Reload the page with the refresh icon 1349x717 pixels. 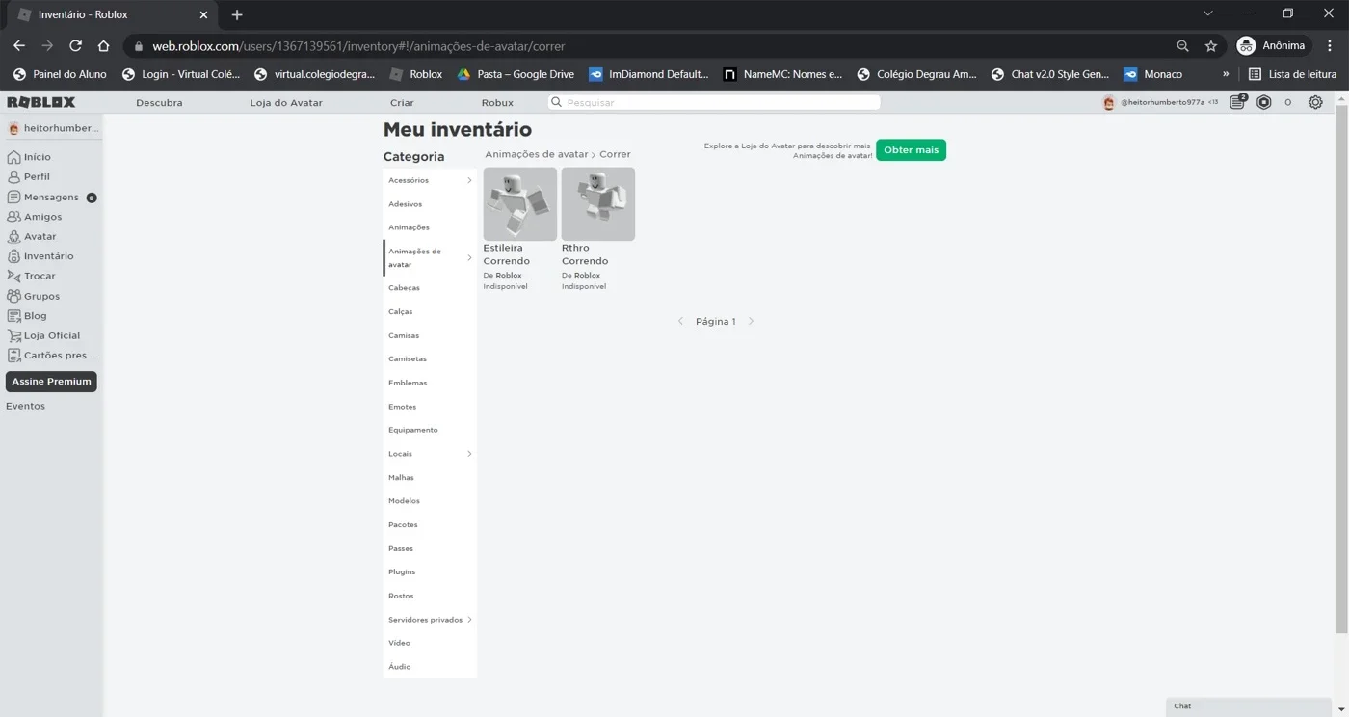pos(75,46)
